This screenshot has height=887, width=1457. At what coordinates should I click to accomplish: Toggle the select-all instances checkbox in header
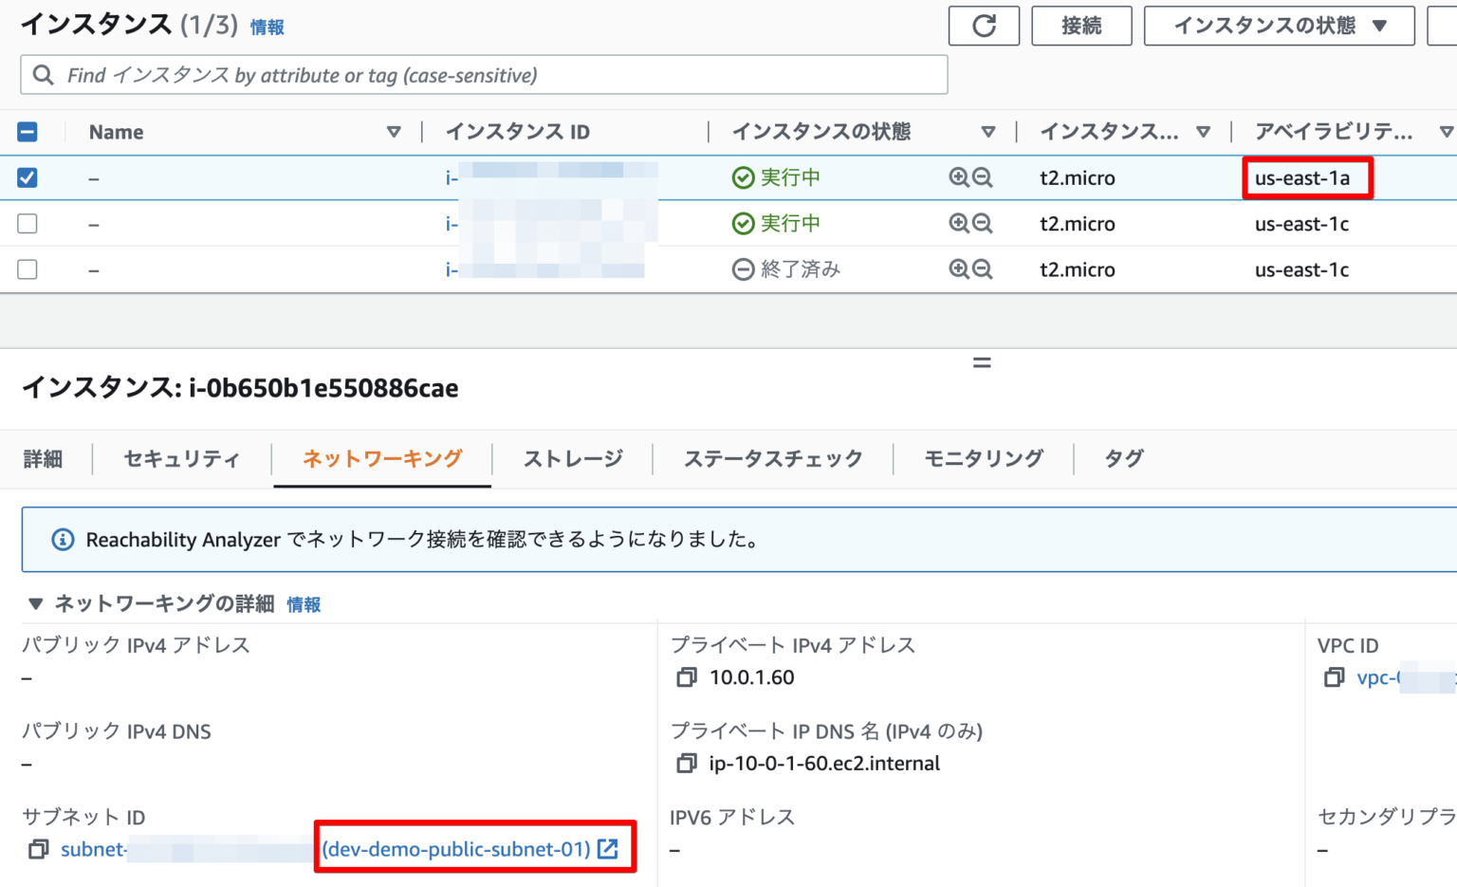28,132
